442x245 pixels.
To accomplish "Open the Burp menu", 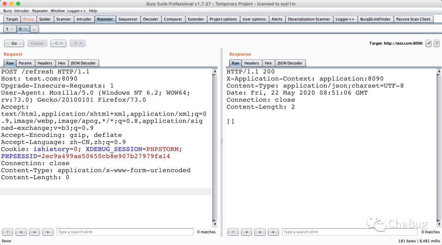I will coord(8,11).
